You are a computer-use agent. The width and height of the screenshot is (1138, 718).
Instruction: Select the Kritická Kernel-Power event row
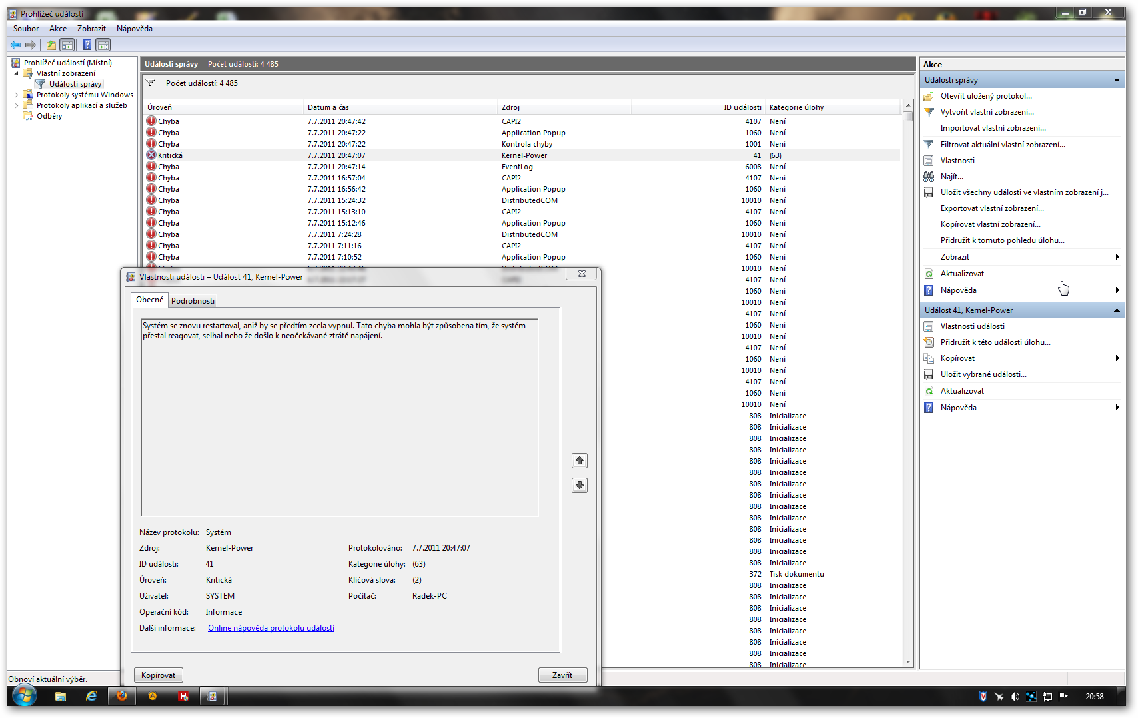pos(522,155)
